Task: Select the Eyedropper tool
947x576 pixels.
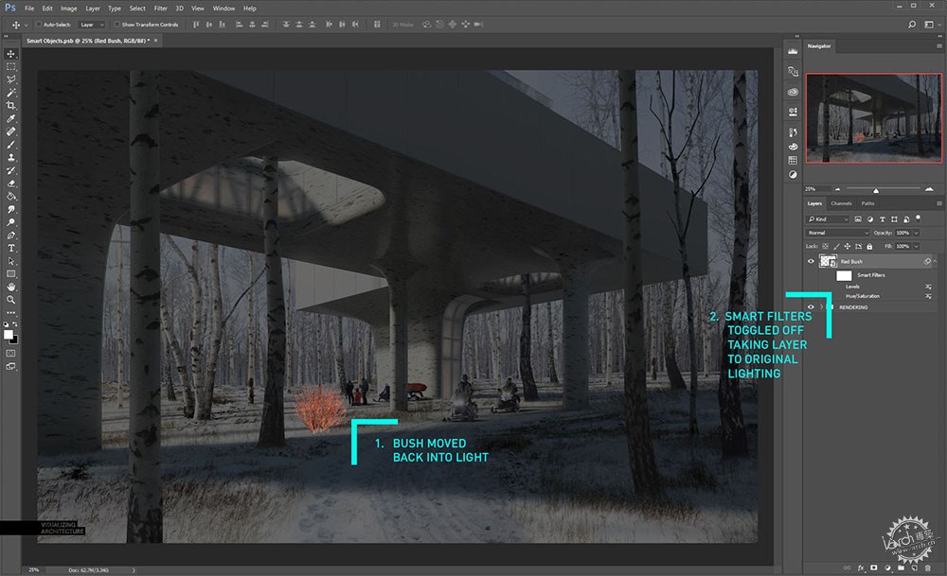Action: 10,119
